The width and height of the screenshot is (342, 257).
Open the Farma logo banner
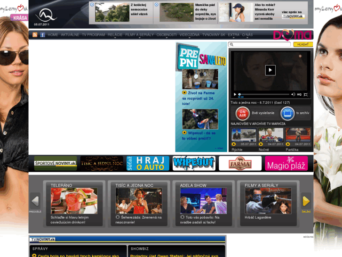click(x=240, y=163)
